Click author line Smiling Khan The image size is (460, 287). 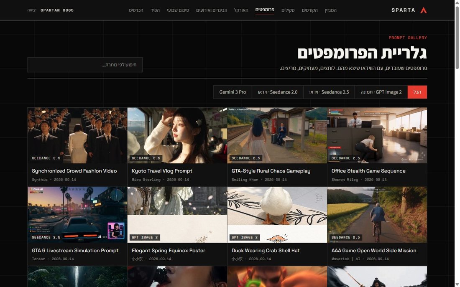[x=259, y=179]
